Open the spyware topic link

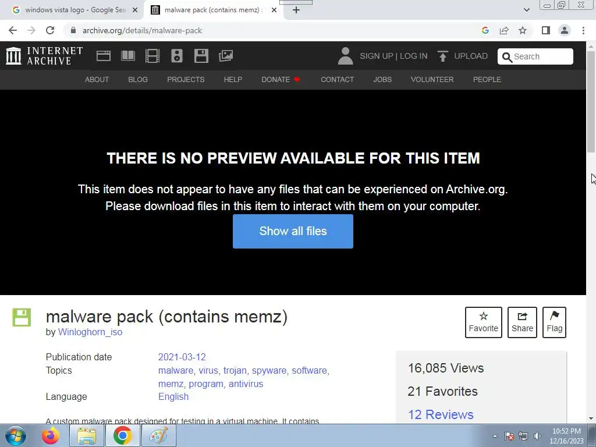pyautogui.click(x=269, y=370)
